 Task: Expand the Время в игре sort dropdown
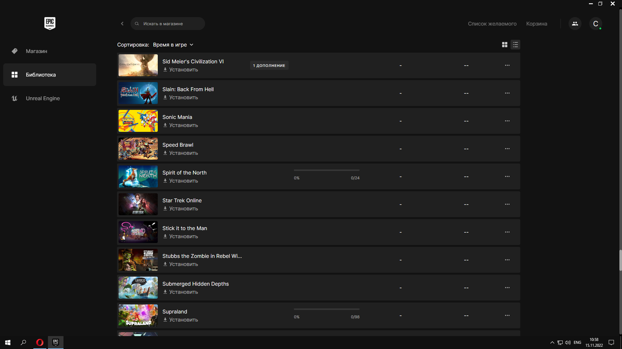(173, 45)
